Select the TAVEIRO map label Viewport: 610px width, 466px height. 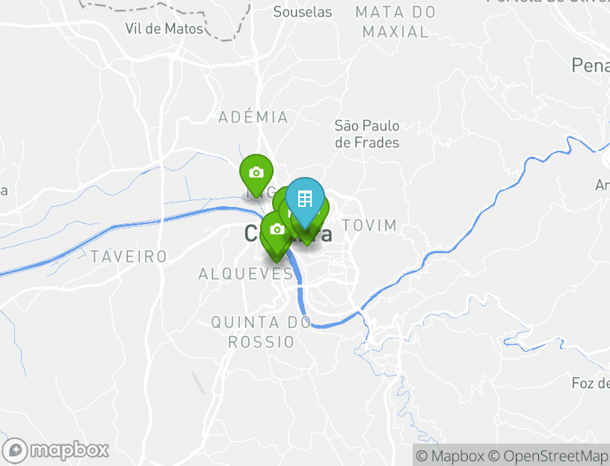coord(129,256)
